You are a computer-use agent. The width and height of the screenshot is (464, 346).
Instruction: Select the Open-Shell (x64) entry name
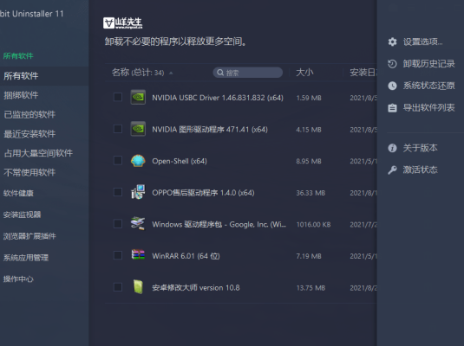[x=180, y=161]
